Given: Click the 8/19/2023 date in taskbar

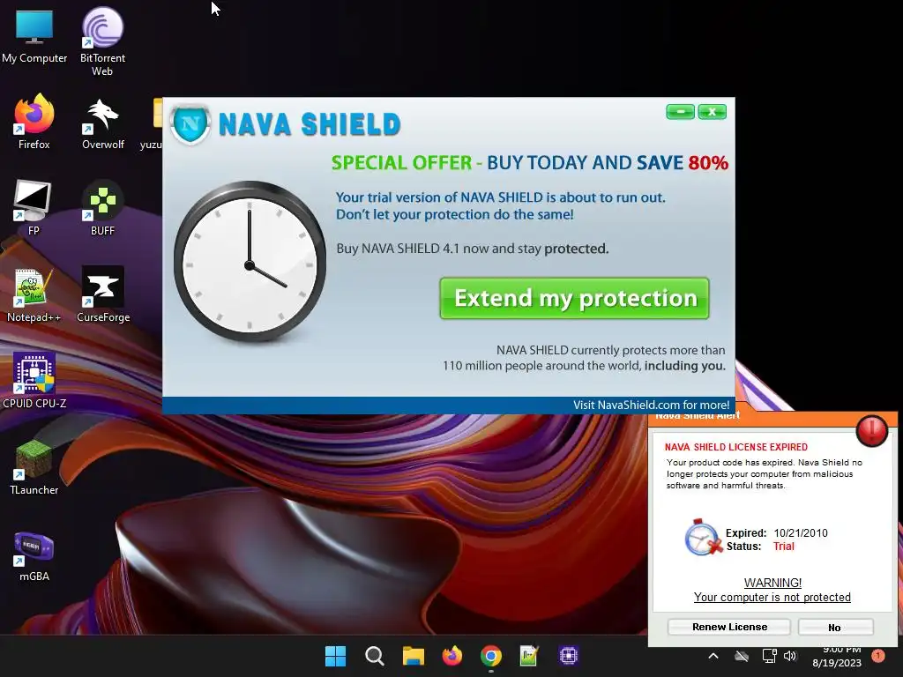Looking at the screenshot, I should 837,663.
